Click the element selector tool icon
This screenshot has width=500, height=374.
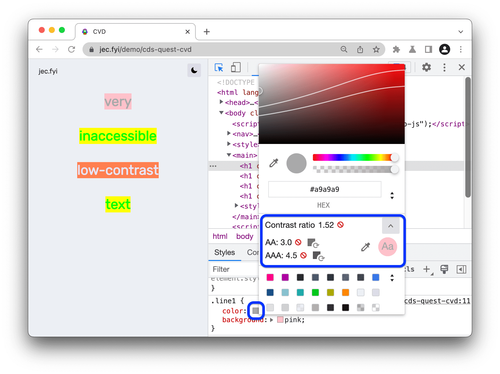click(x=219, y=67)
